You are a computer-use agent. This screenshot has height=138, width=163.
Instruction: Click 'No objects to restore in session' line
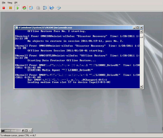click(75, 41)
